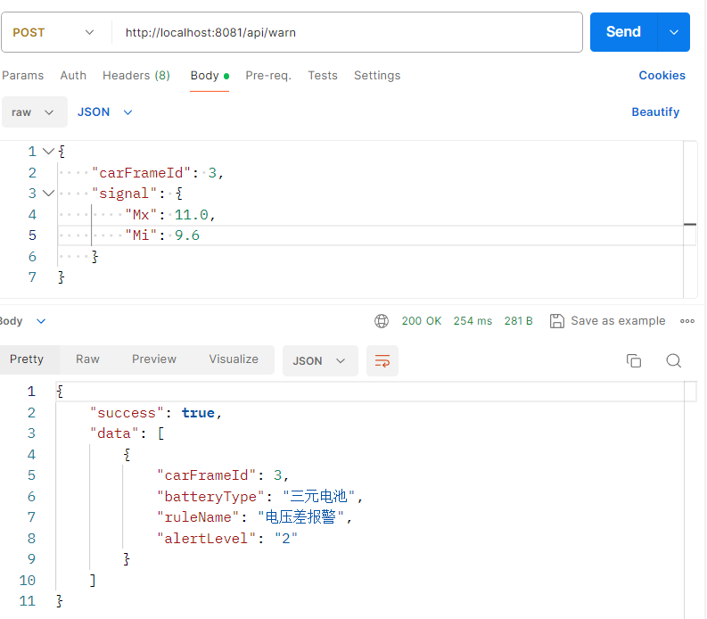Open the Tests tab
This screenshot has width=707, height=619.
click(323, 75)
